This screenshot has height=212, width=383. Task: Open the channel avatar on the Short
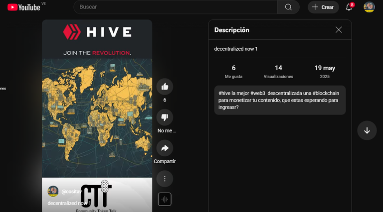point(53,191)
